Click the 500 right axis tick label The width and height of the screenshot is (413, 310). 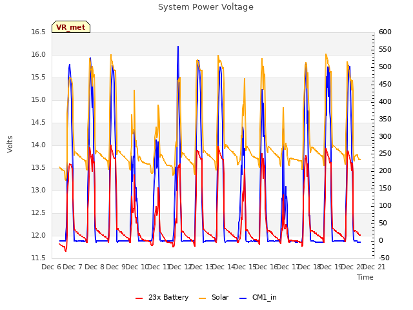tap(385, 67)
